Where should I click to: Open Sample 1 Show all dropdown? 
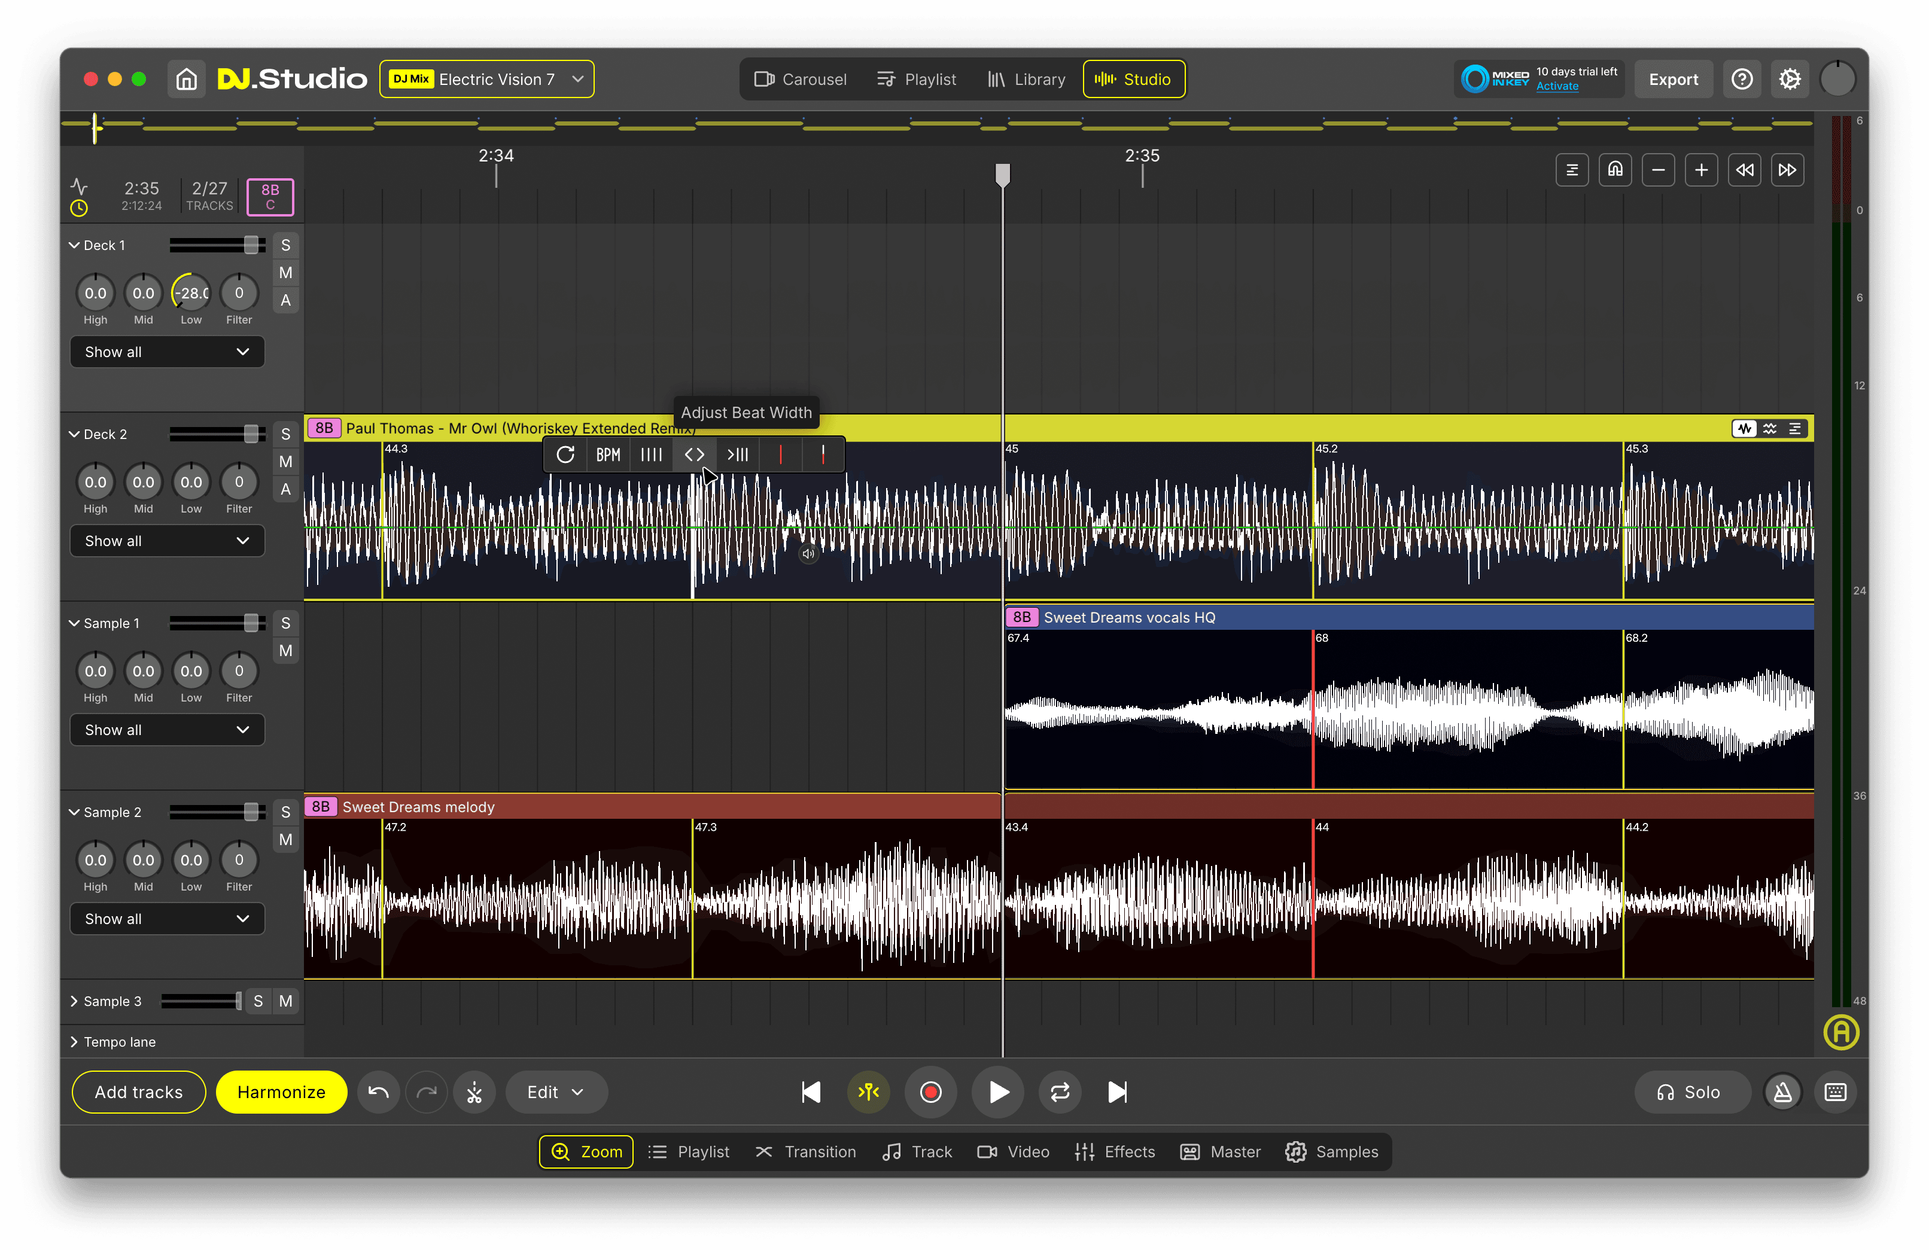[x=167, y=729]
